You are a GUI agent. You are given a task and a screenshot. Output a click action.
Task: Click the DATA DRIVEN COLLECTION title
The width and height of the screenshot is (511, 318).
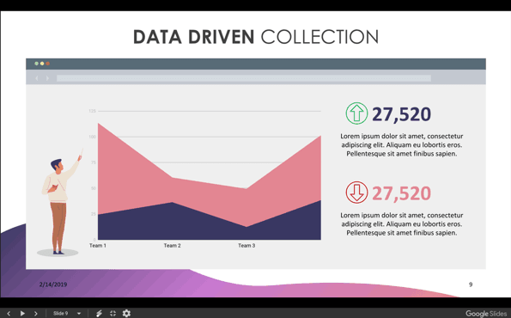[x=256, y=37]
